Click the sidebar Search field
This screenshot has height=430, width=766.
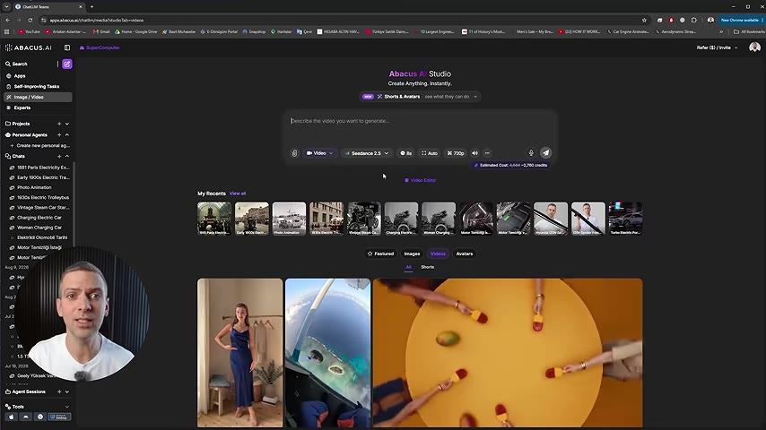pyautogui.click(x=30, y=64)
